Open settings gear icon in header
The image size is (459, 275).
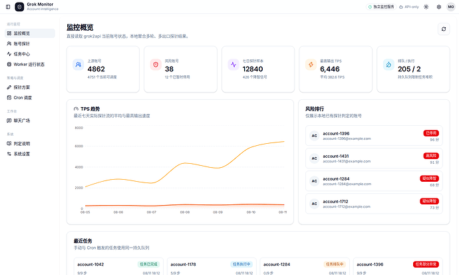[x=439, y=7]
